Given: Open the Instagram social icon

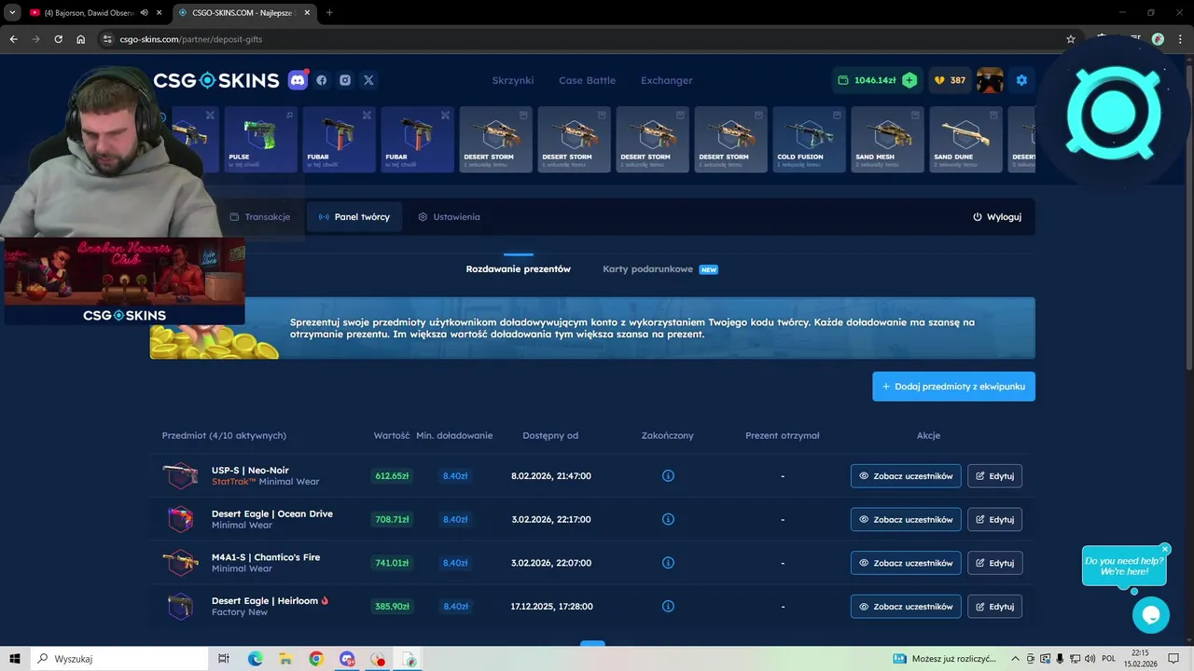Looking at the screenshot, I should click(x=345, y=80).
